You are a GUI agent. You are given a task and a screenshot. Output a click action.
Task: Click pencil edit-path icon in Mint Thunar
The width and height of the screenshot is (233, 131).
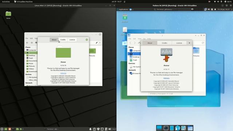pyautogui.click(x=97, y=43)
